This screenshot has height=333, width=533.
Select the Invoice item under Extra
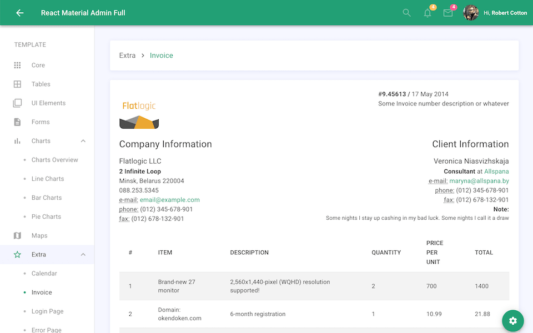point(42,292)
